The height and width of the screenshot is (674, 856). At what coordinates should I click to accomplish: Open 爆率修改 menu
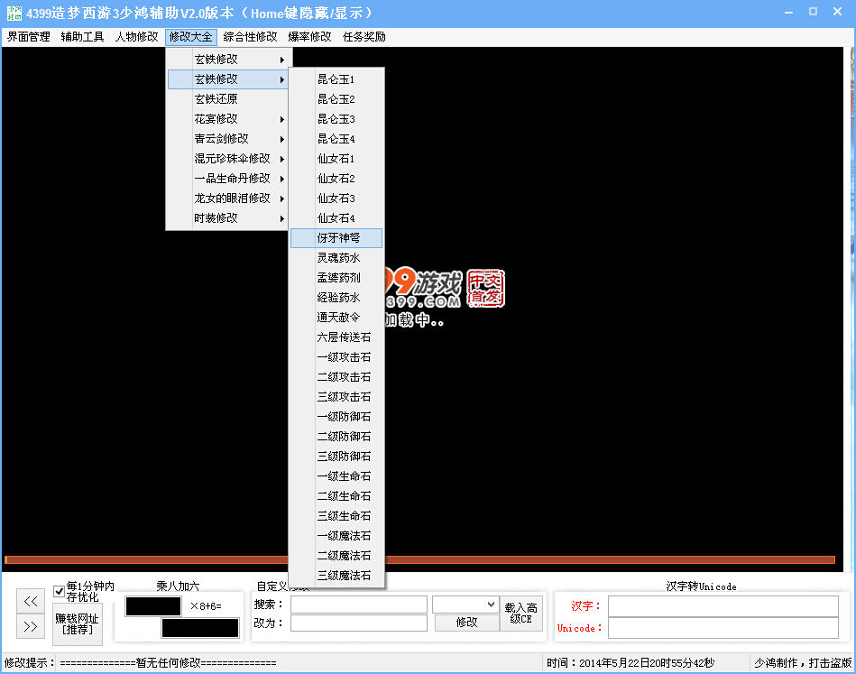pyautogui.click(x=309, y=37)
